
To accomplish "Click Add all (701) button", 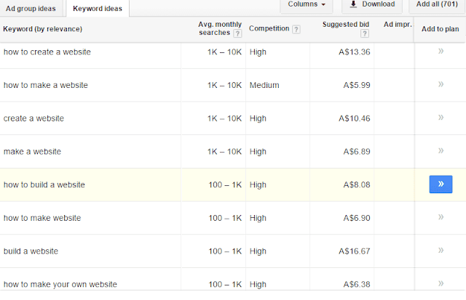I will 437,5.
